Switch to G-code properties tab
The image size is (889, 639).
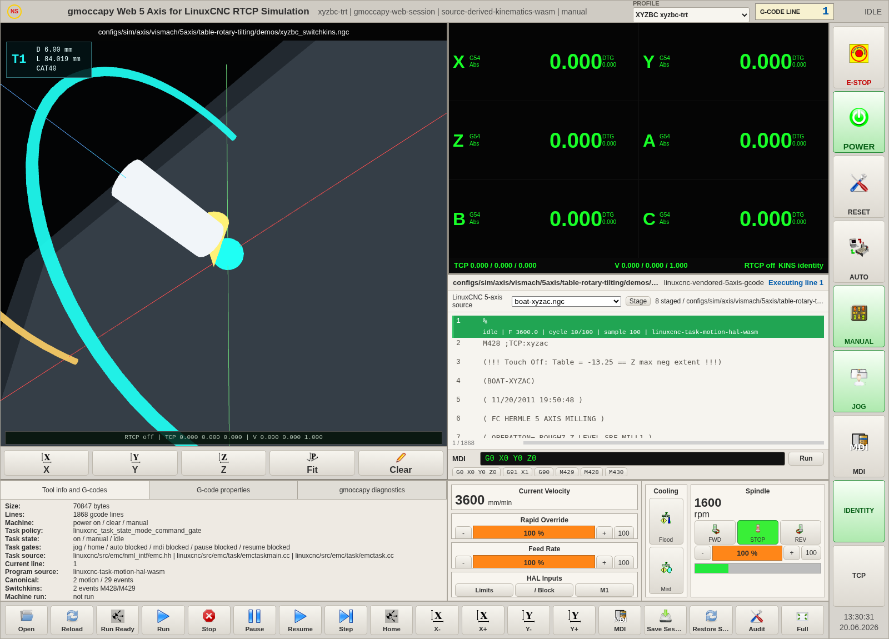pos(223,490)
